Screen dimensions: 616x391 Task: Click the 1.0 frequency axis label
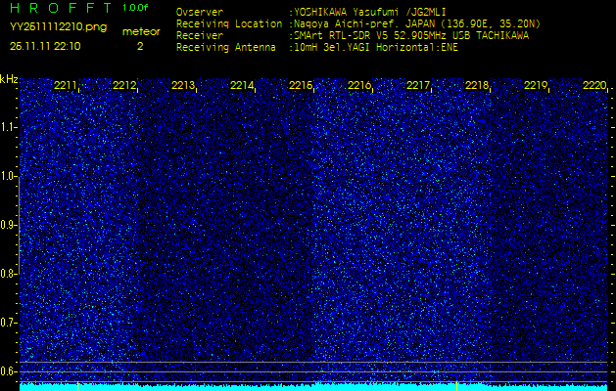pos(9,176)
